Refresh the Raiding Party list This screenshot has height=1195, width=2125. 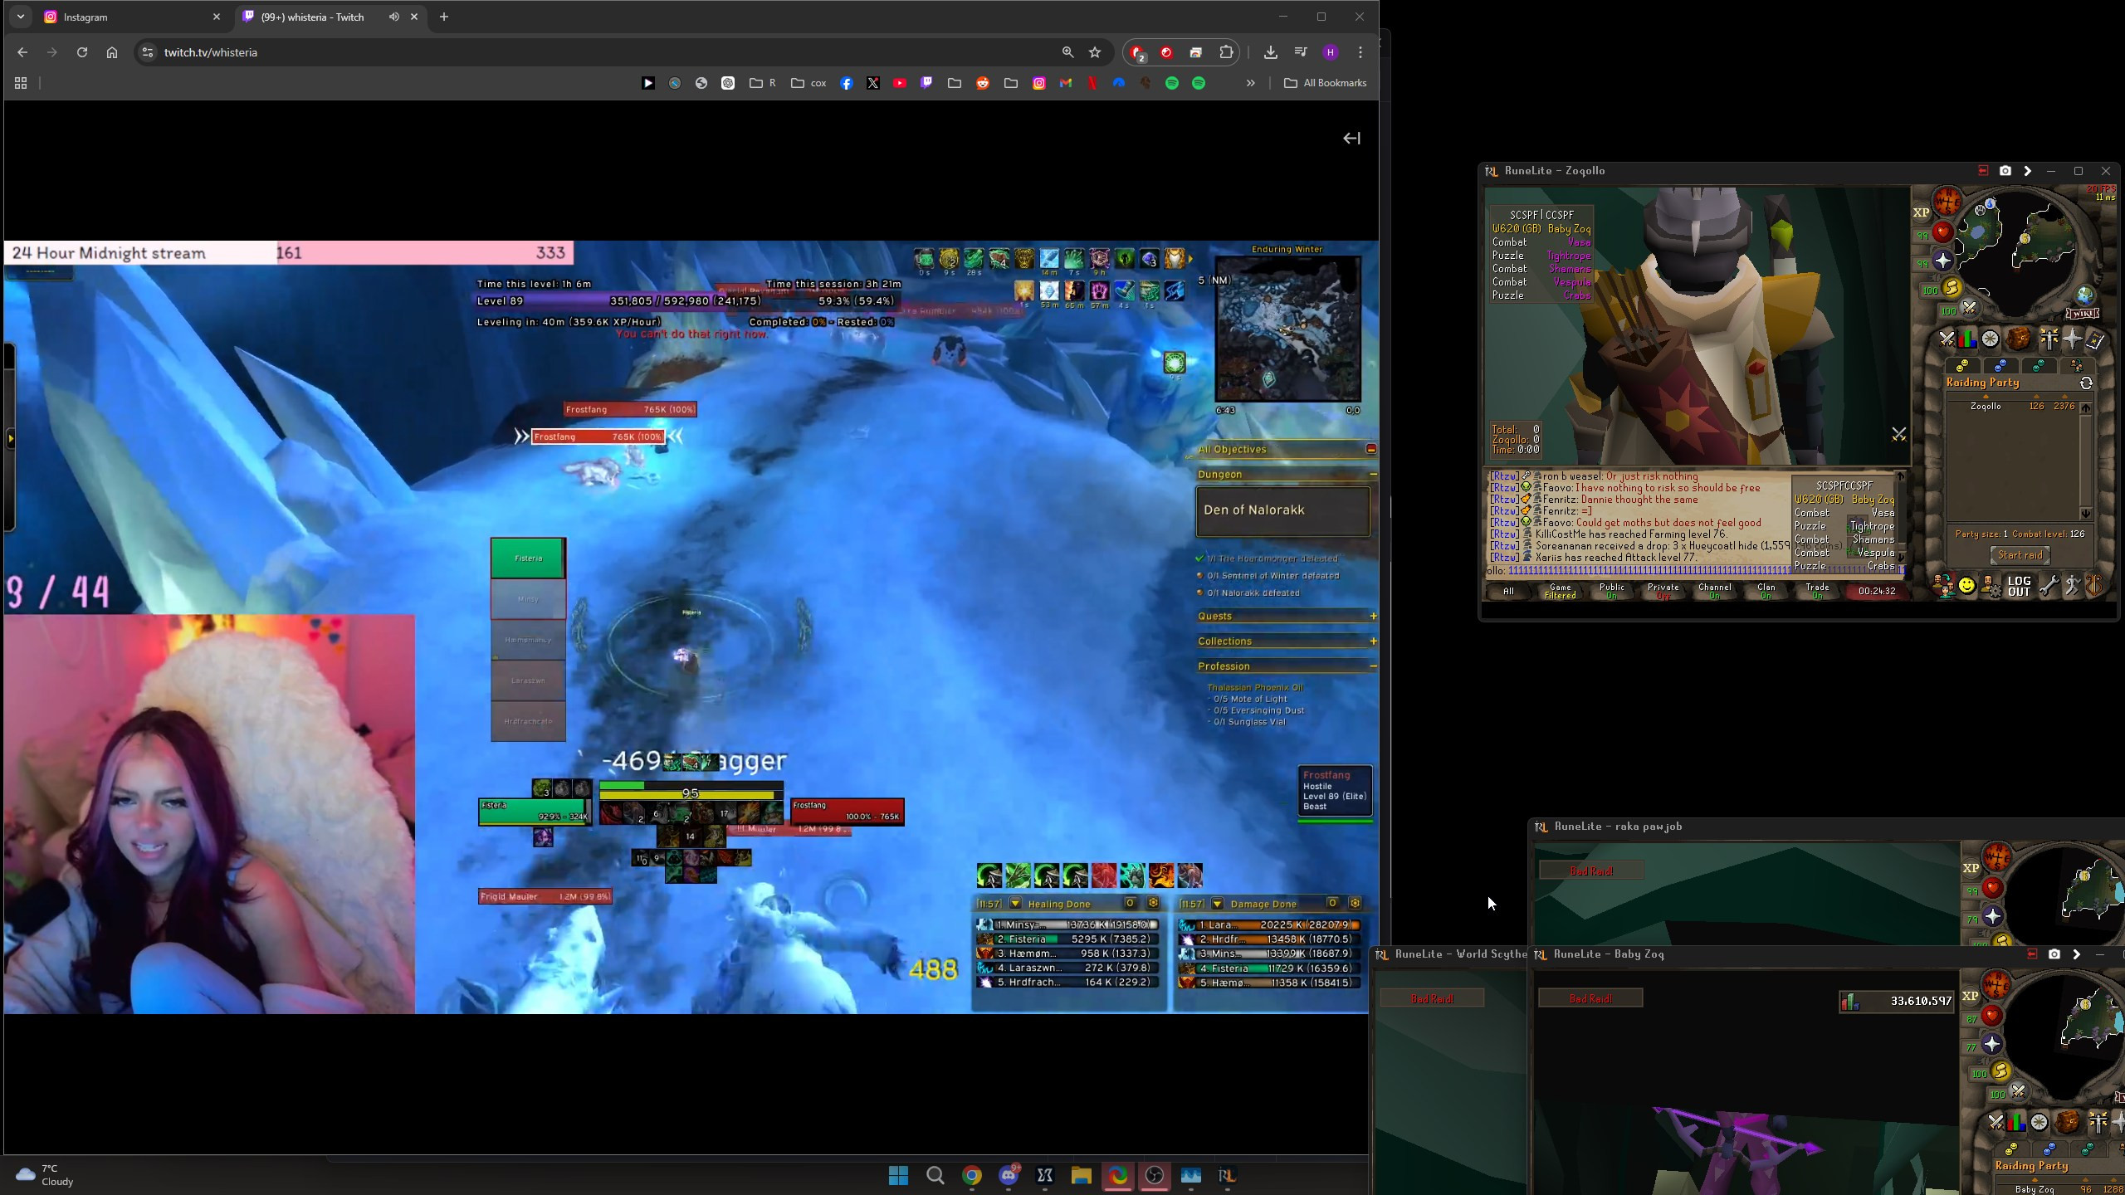pyautogui.click(x=2086, y=383)
